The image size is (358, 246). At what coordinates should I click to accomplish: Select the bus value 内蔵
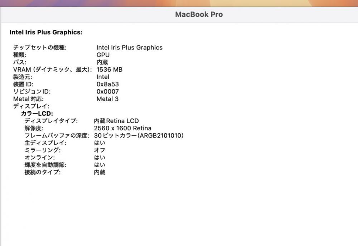click(102, 62)
